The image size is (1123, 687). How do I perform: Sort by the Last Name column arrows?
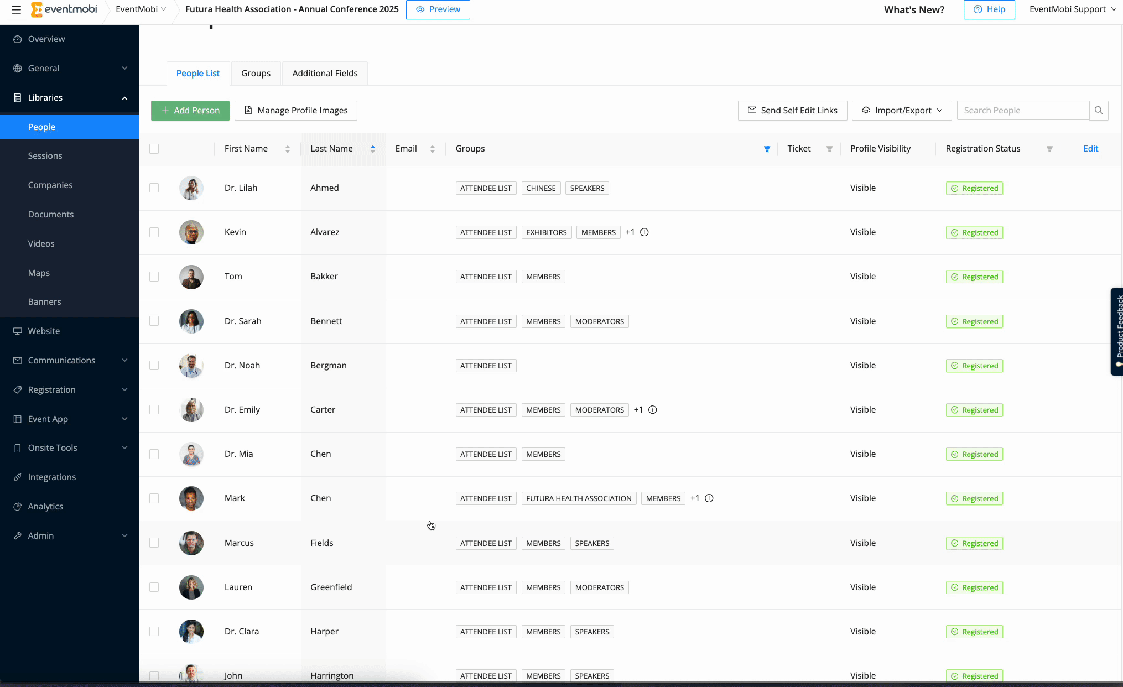point(373,149)
